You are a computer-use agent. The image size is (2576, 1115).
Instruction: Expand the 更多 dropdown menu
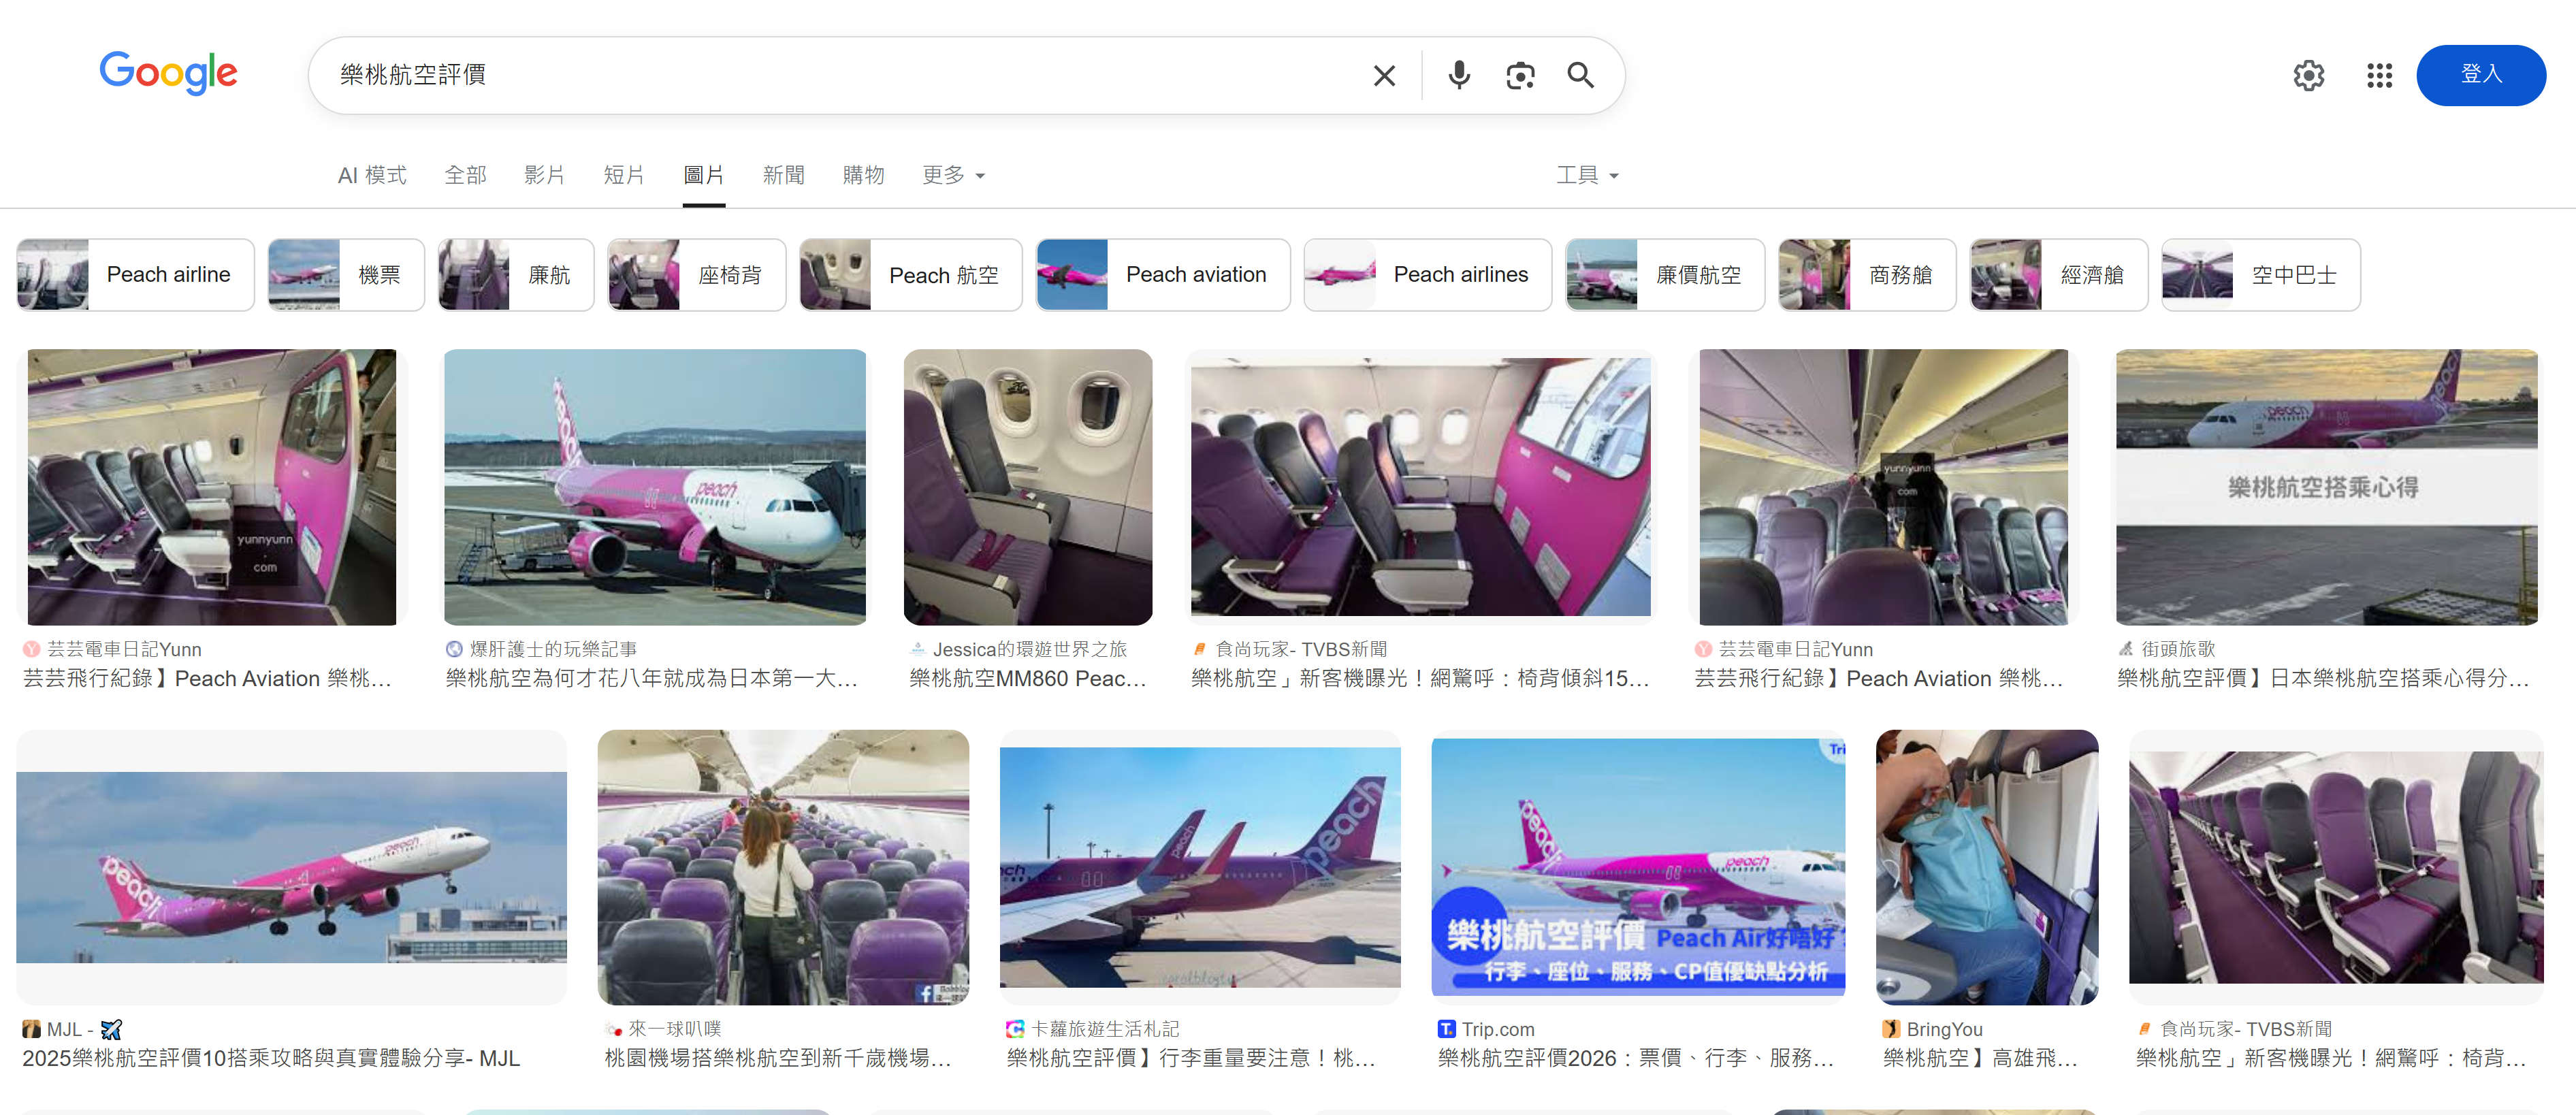953,175
